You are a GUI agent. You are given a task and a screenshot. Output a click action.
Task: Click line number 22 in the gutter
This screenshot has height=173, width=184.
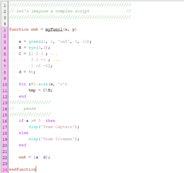pyautogui.click(x=5, y=158)
